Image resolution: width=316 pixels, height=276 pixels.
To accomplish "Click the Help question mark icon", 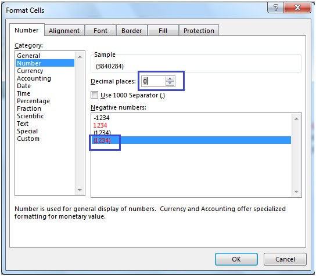I will click(x=275, y=8).
